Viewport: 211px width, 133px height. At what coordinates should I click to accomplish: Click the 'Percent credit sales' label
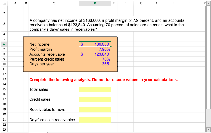tap(47, 59)
